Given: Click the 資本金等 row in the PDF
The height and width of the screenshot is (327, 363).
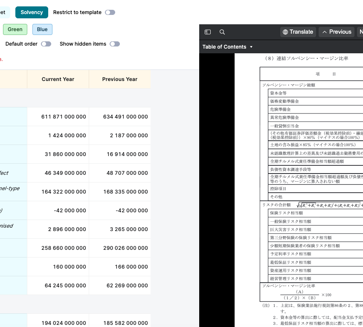Looking at the screenshot, I should point(279,93).
